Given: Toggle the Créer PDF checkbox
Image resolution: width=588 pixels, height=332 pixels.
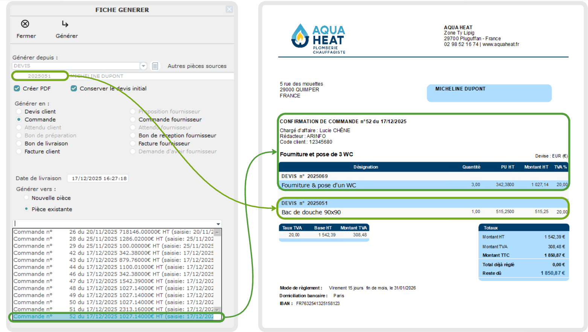Looking at the screenshot, I should pos(17,89).
